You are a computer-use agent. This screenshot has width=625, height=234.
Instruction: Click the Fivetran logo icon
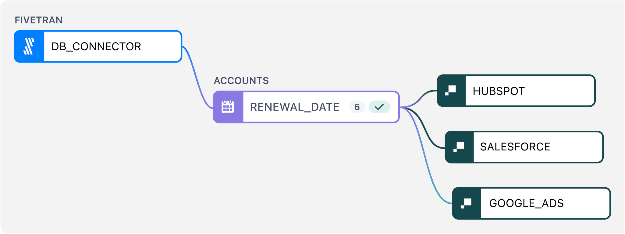pos(29,46)
